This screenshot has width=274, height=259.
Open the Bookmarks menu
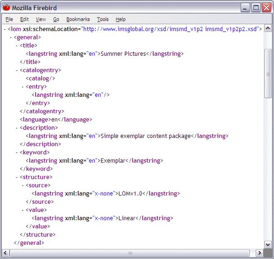tap(78, 19)
